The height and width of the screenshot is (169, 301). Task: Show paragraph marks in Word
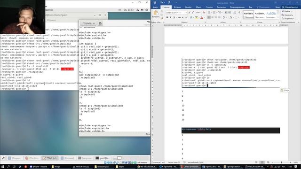click(x=239, y=13)
